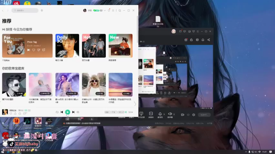Add Price Tag to playlist from For You card

pos(44,50)
